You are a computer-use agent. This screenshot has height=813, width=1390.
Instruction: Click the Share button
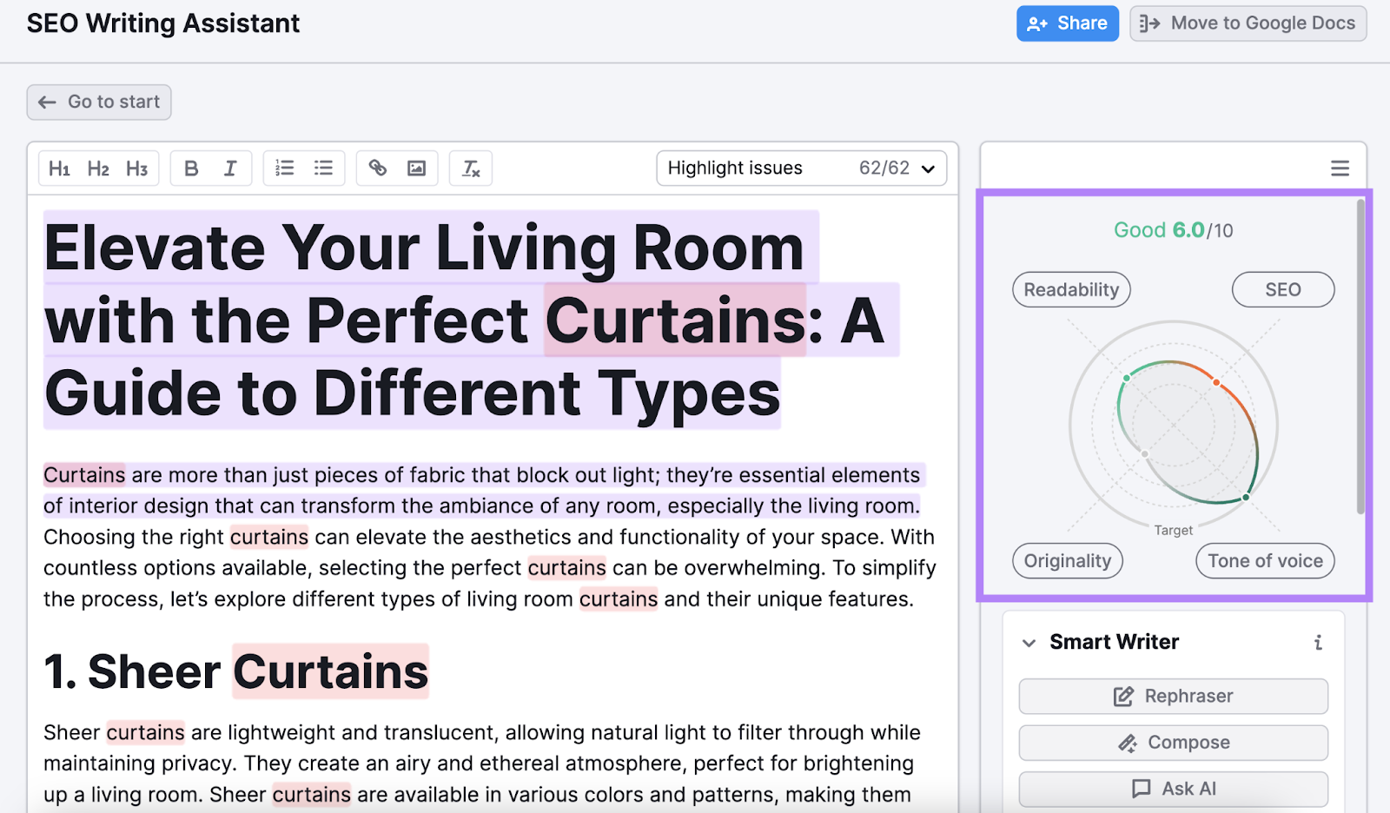point(1068,23)
